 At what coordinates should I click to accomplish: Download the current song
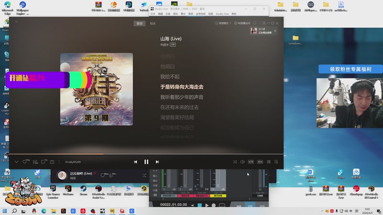tap(35, 162)
